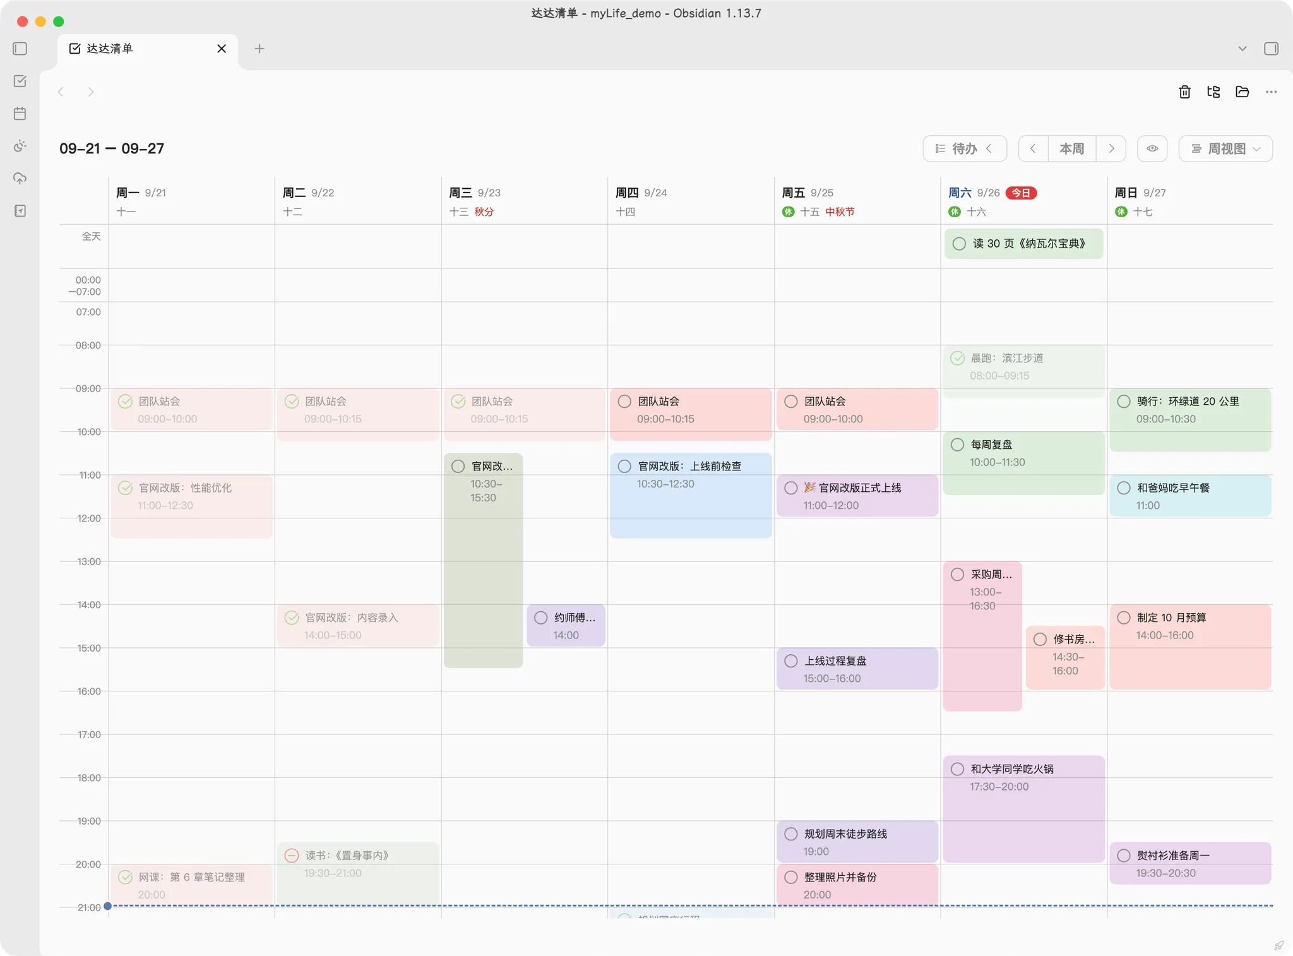Open the notebook-with-check icon in the ribbon
This screenshot has width=1293, height=956.
click(20, 211)
